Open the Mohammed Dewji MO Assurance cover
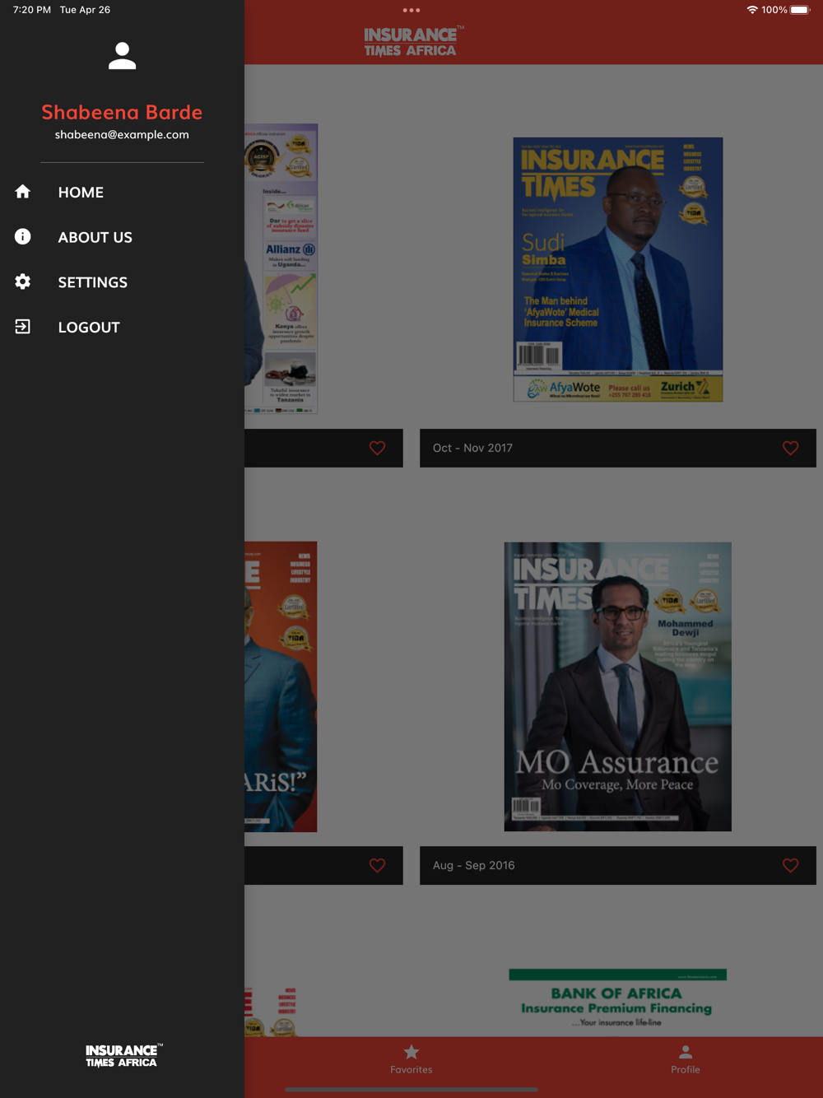 (x=618, y=686)
